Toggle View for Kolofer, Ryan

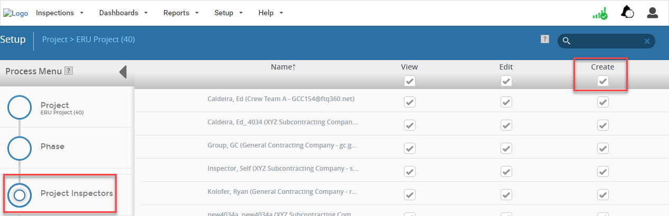pyautogui.click(x=410, y=195)
